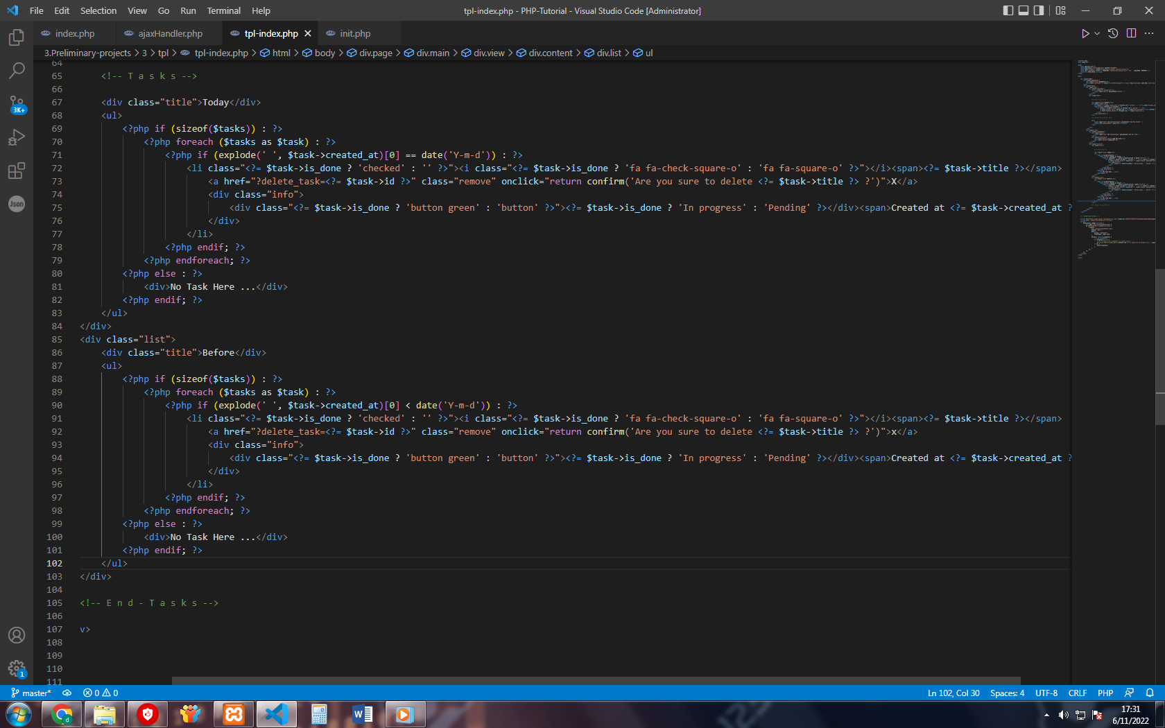Open Google Chrome from the taskbar
1165x728 pixels.
[x=62, y=714]
